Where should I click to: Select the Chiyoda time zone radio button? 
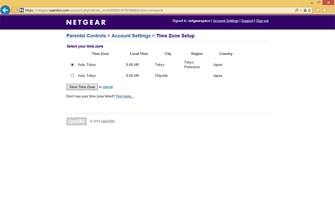[x=72, y=76]
